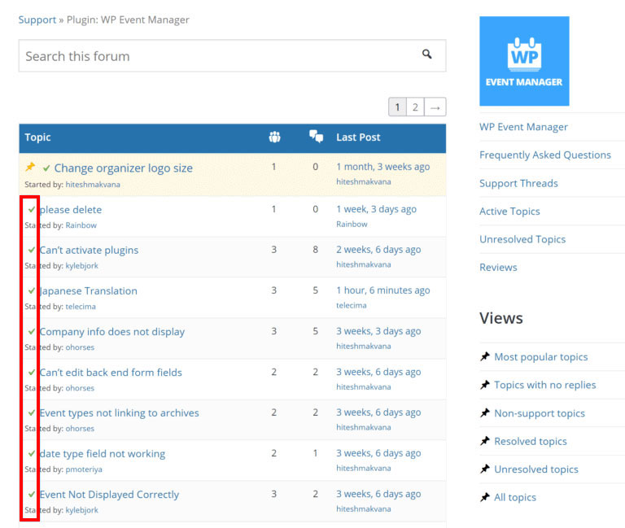View the Topics with no replies list
This screenshot has height=528, width=625.
(544, 385)
